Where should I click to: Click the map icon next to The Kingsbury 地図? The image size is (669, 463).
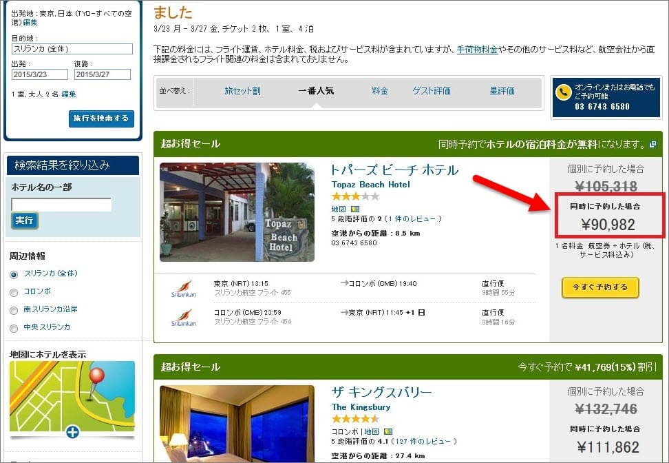pyautogui.click(x=387, y=431)
